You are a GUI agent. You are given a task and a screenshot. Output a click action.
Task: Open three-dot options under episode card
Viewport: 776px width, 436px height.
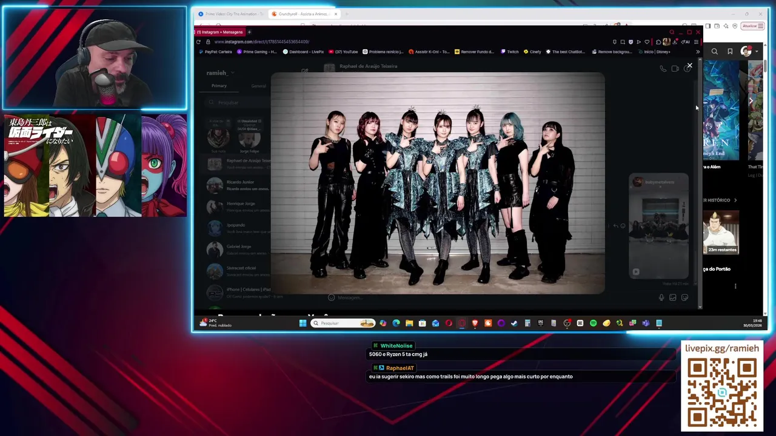tap(735, 286)
